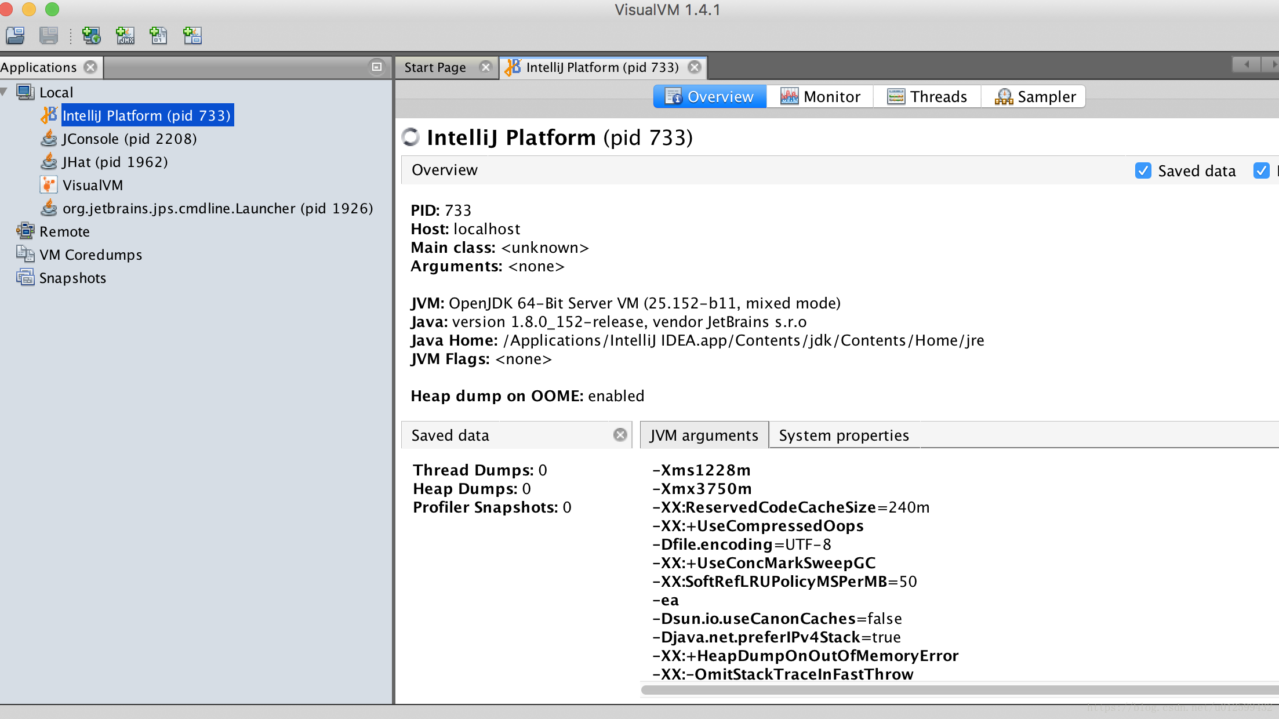Select the Snapshots tree node
The height and width of the screenshot is (719, 1279).
72,278
